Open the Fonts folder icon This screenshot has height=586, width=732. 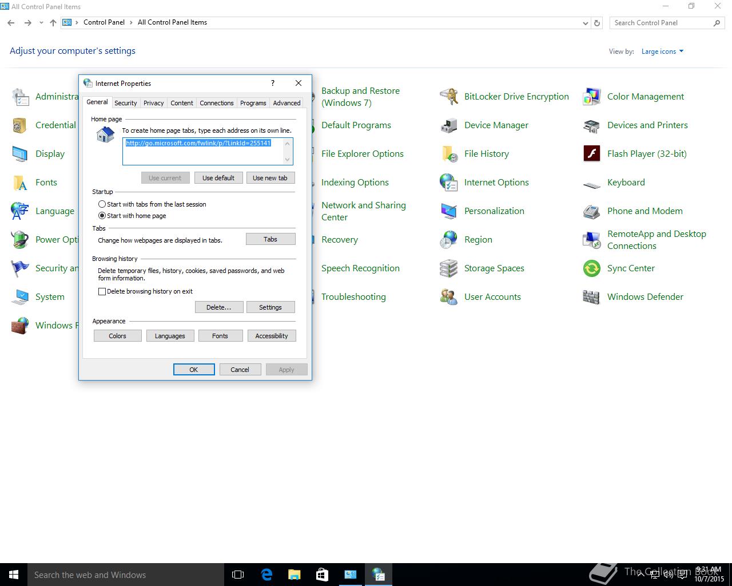20,183
